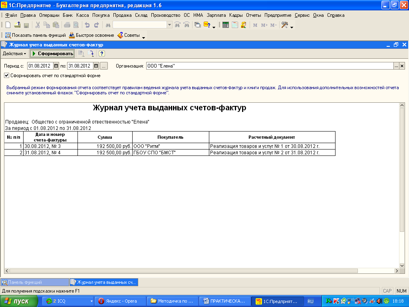Click the Советы button
The width and height of the screenshot is (409, 307).
click(129, 35)
